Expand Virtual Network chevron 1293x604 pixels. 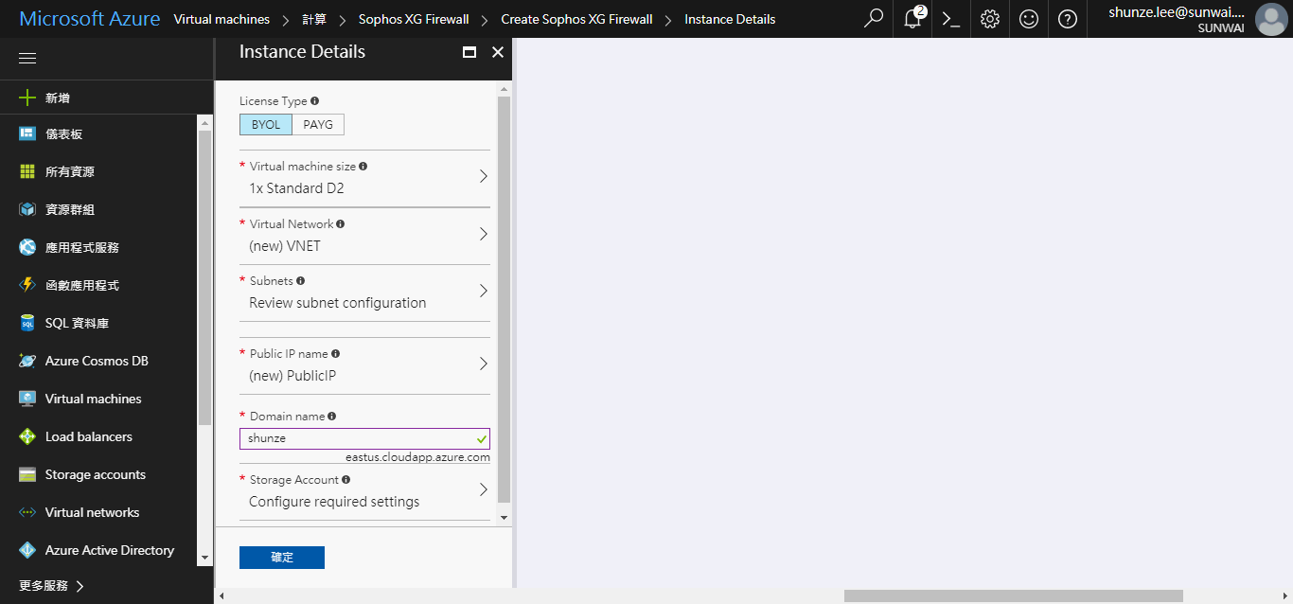(x=483, y=234)
